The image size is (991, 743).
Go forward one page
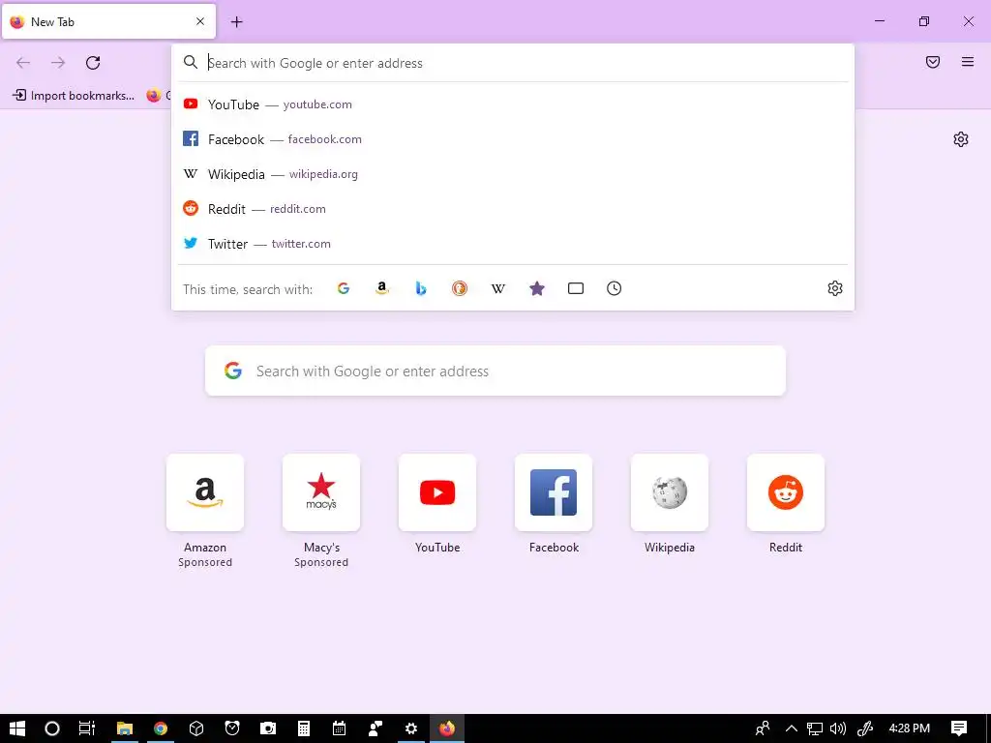[x=58, y=63]
